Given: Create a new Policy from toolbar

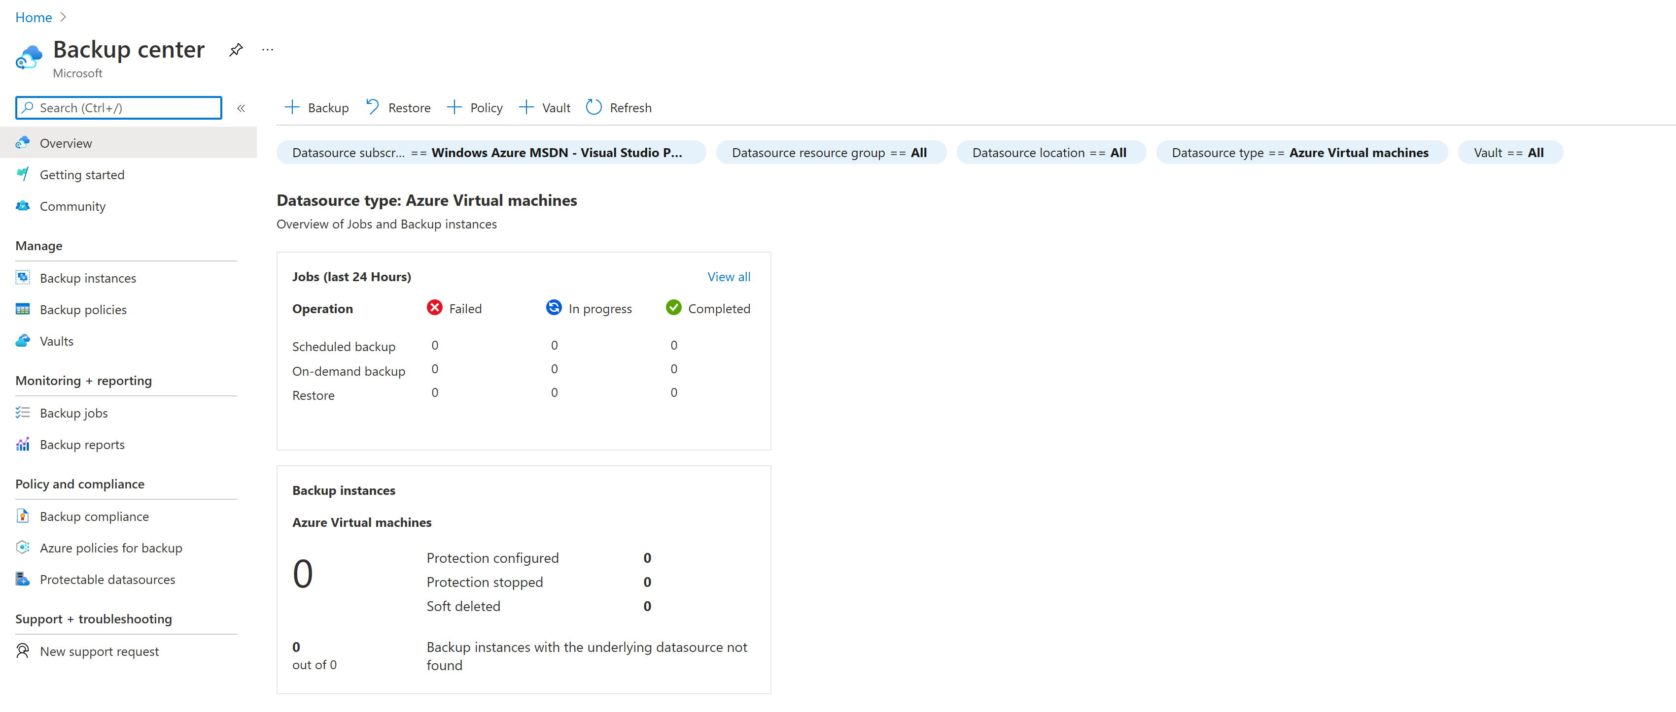Looking at the screenshot, I should point(475,108).
